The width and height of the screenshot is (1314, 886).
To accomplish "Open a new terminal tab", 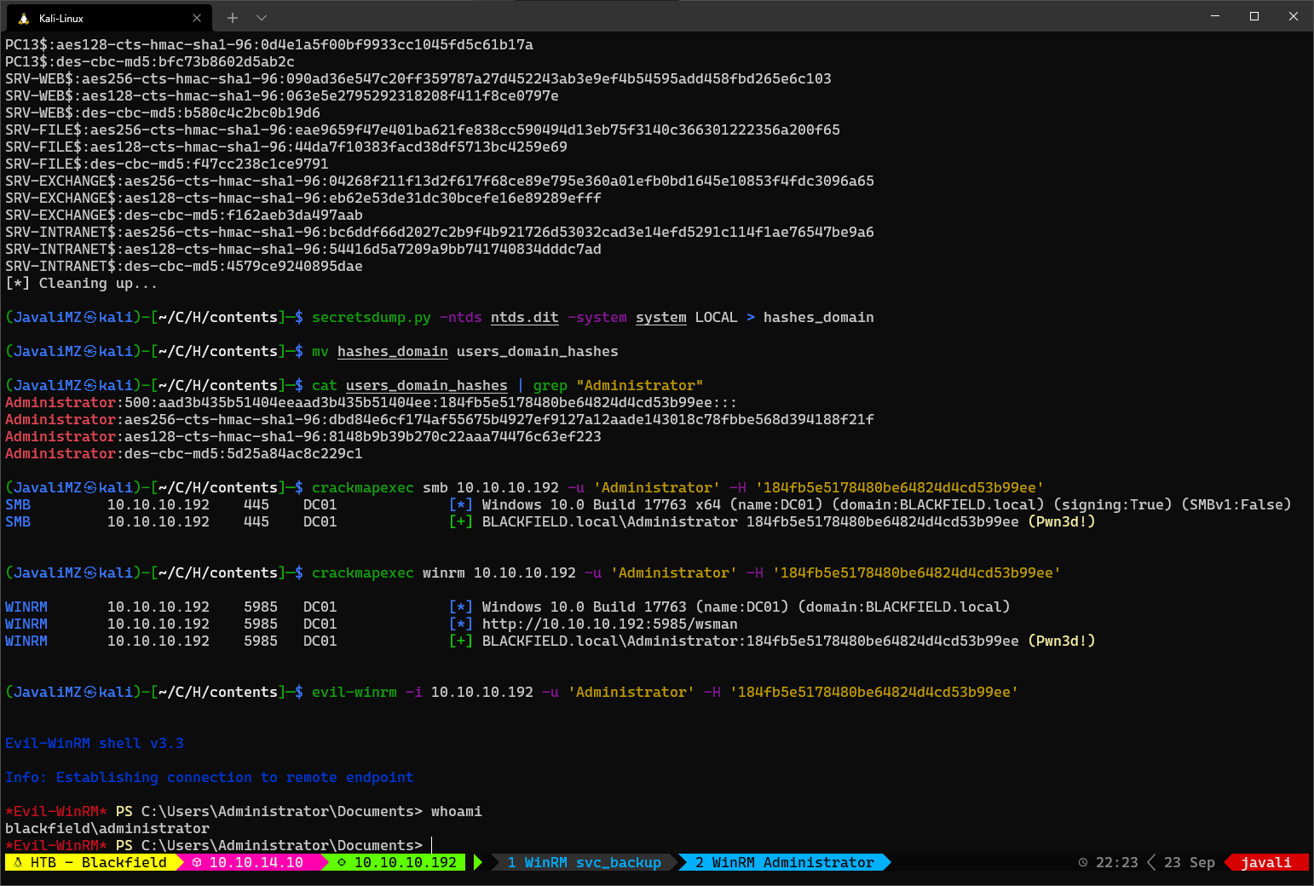I will (233, 18).
